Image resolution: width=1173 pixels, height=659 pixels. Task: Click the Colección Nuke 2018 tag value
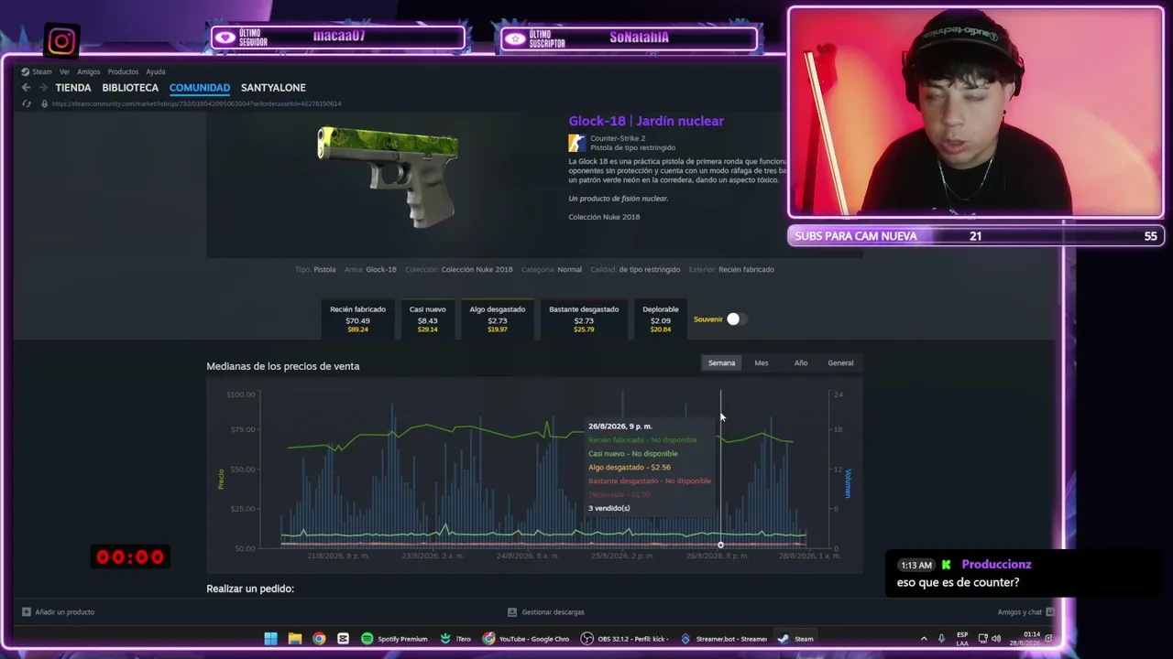477,270
